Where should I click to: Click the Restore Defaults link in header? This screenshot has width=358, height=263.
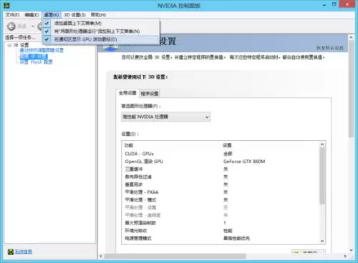330,48
